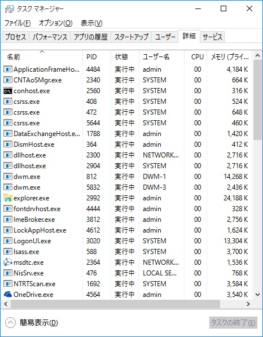Click the DWM-1 user name cell

pos(154,177)
